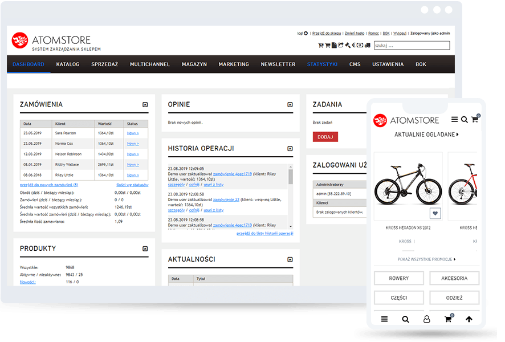Open the shopping cart in the mobile header

474,120
